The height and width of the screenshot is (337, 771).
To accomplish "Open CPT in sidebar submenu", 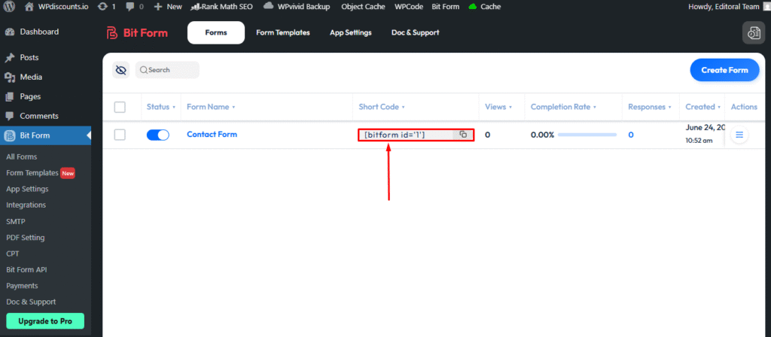I will pyautogui.click(x=13, y=254).
